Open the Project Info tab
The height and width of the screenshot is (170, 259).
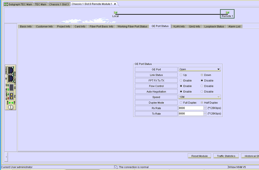coord(64,26)
